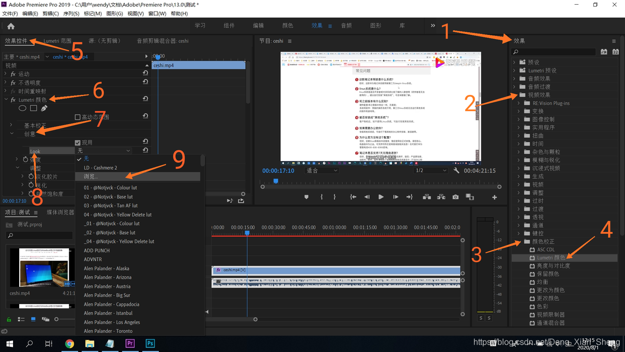Toggle animation stopwatch for 强度
This screenshot has height=352, width=625.
pos(26,160)
